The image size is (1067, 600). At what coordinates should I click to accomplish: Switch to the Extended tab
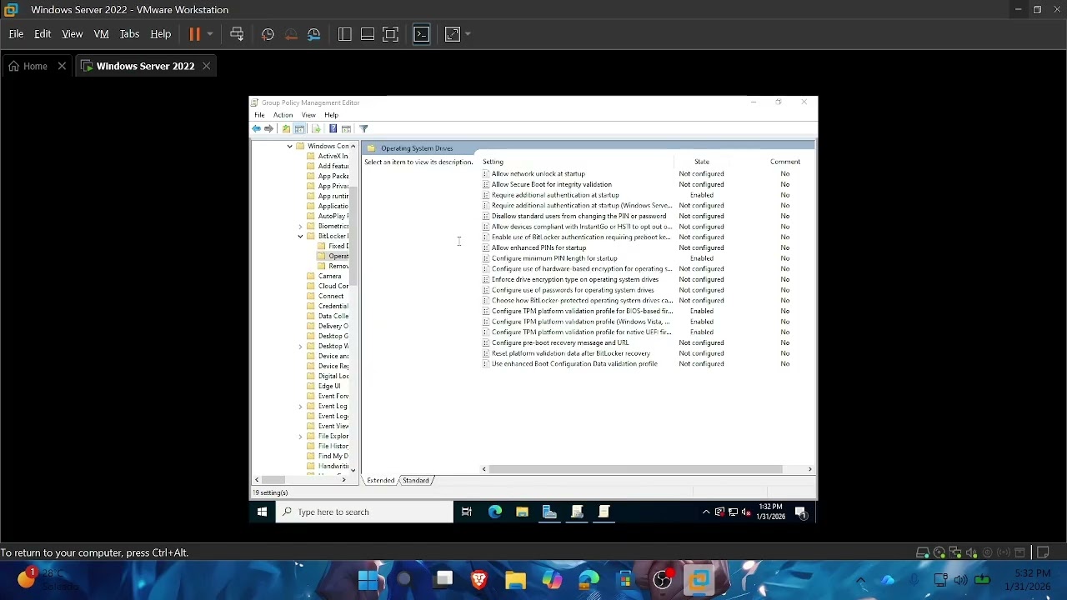[380, 481]
